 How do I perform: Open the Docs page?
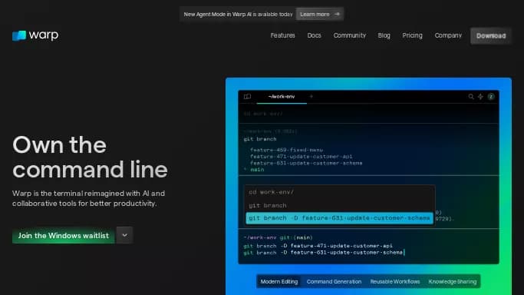(314, 35)
